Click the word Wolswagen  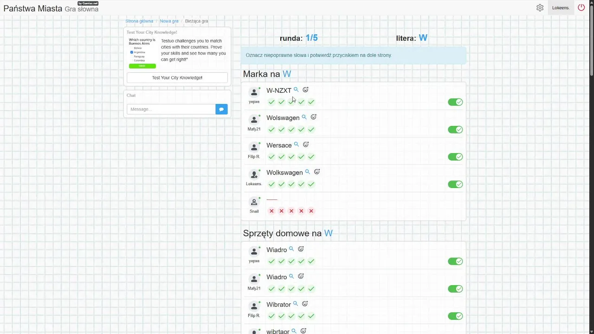[x=283, y=118]
